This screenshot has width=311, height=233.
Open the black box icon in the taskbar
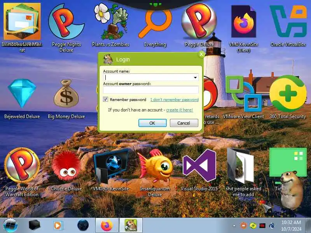coord(34,225)
